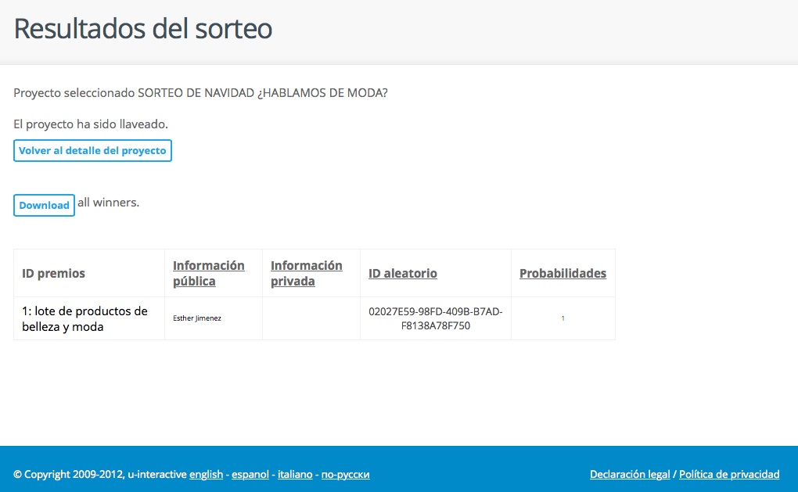Click the 'ID premios' column header
Viewport: 798px width, 492px height.
54,273
